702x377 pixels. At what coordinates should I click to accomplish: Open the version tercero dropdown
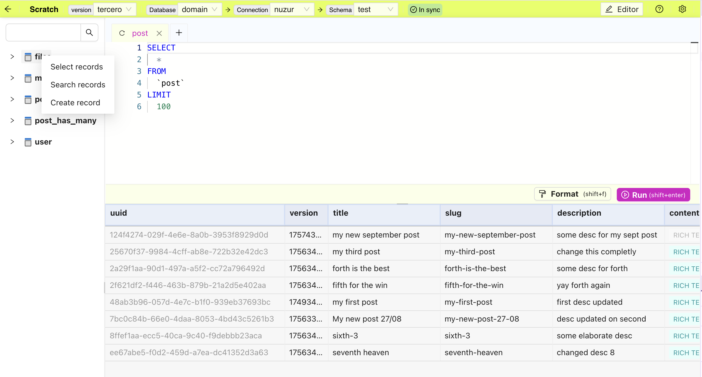pyautogui.click(x=115, y=10)
